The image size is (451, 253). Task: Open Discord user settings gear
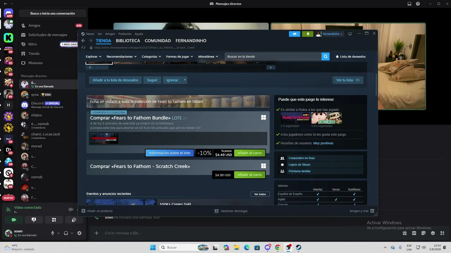click(79, 233)
